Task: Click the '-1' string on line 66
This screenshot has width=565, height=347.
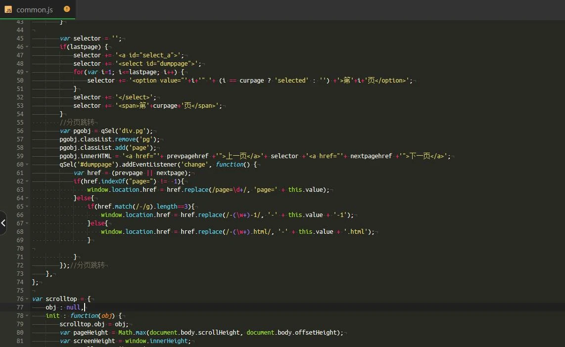Action: [340, 215]
